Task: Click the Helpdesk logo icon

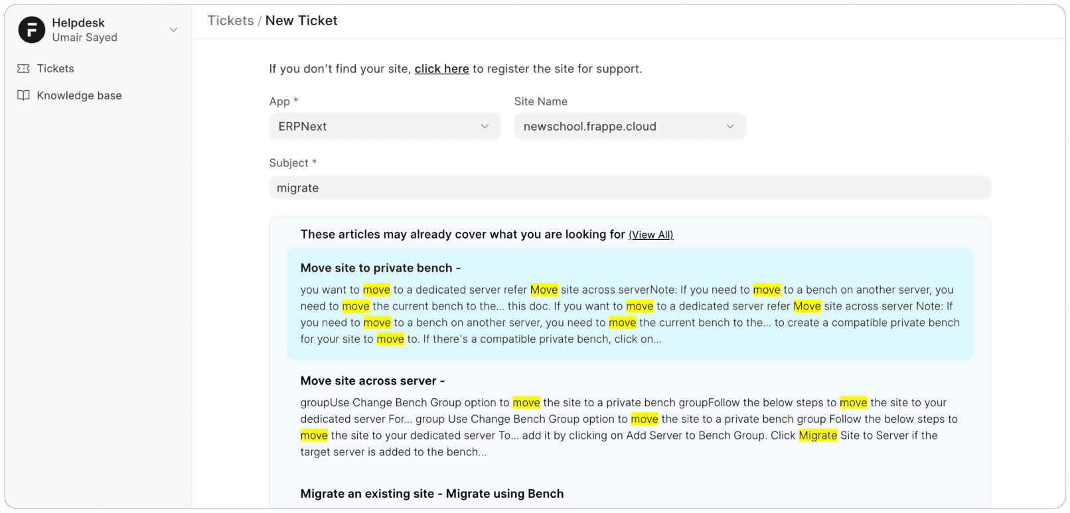Action: coord(31,30)
